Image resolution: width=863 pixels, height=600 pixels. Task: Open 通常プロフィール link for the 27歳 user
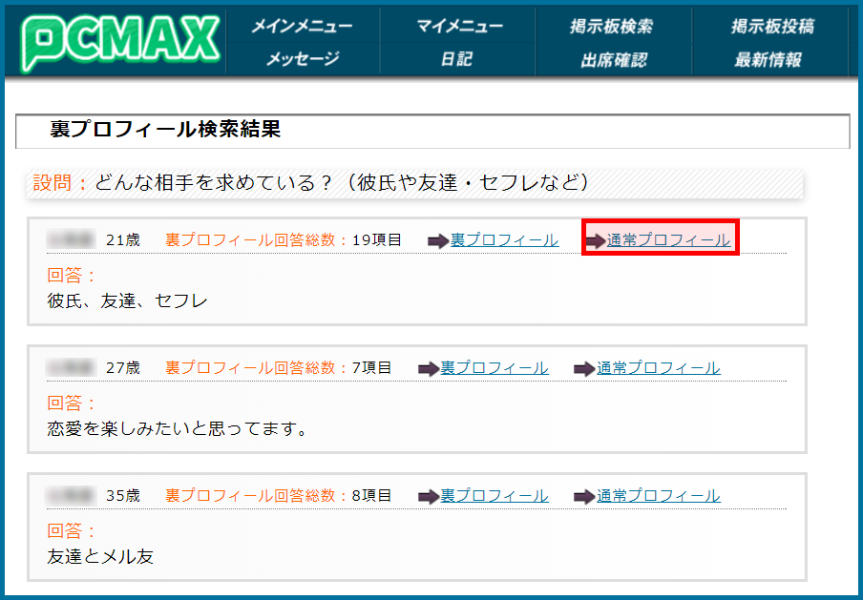pyautogui.click(x=659, y=368)
